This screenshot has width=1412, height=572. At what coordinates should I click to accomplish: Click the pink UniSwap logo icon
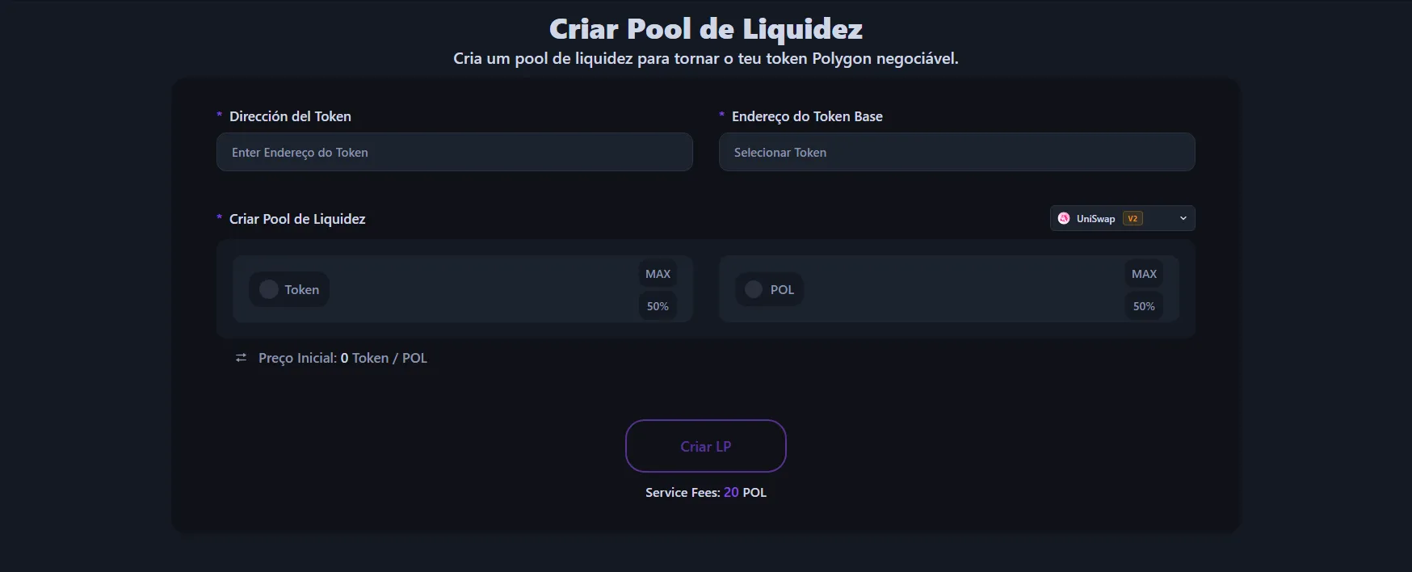1064,218
